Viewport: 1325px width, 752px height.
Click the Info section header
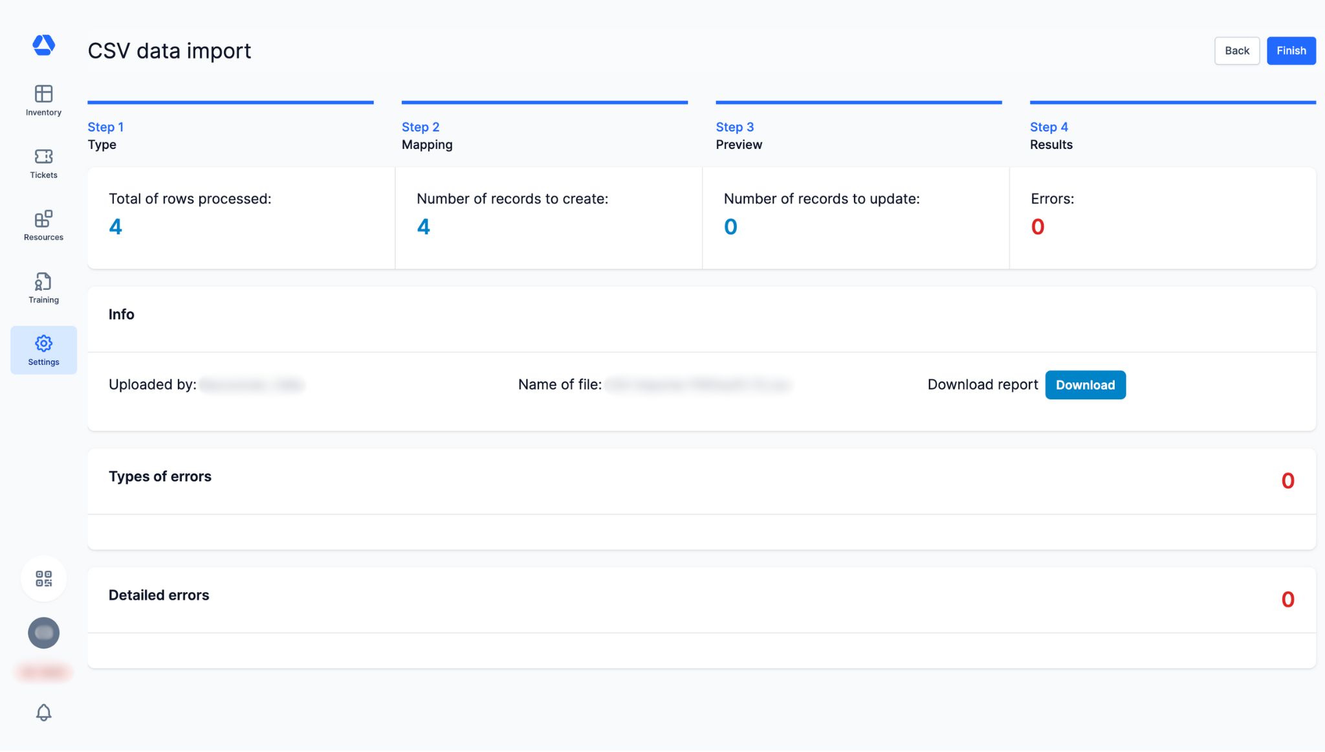[121, 315]
